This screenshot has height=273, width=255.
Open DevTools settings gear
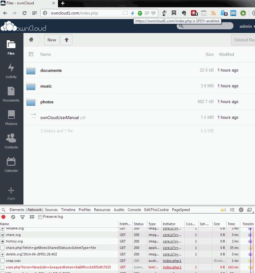pos(241,210)
